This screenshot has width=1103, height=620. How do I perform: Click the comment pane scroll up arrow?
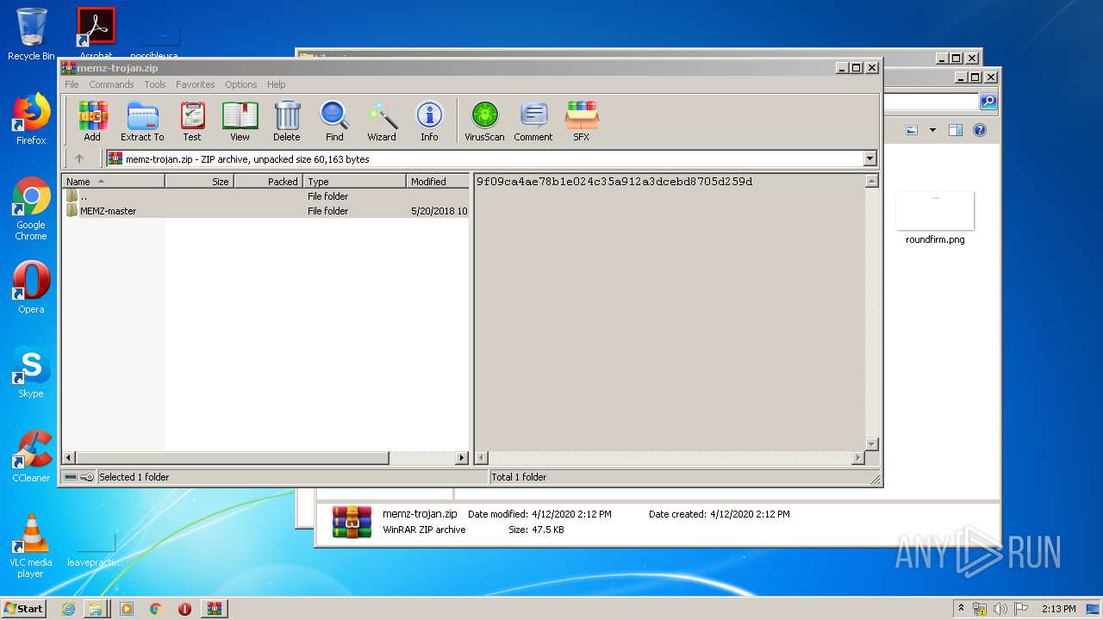pos(871,181)
